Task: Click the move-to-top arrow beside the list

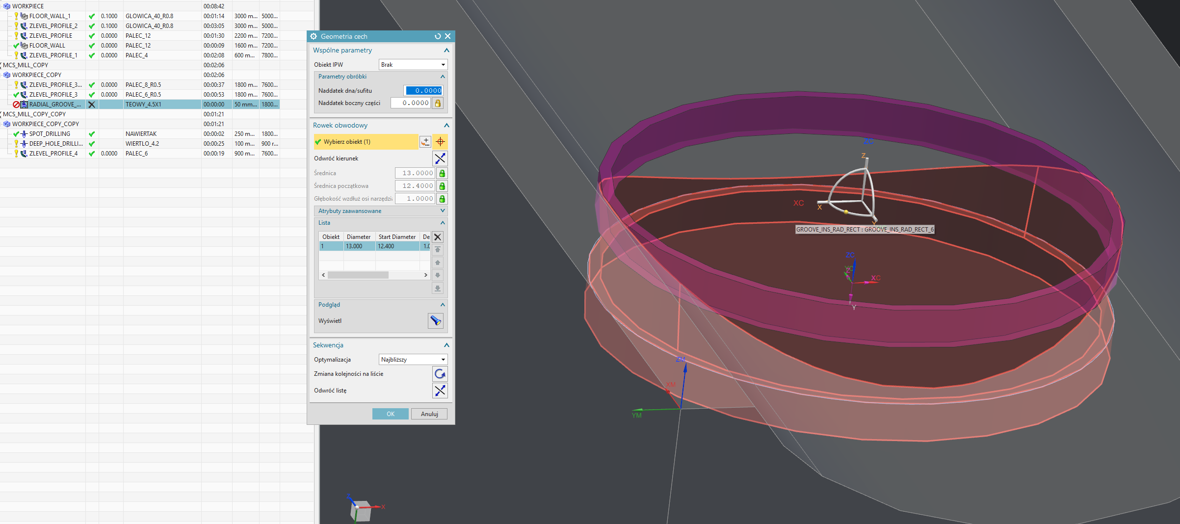Action: (x=438, y=250)
